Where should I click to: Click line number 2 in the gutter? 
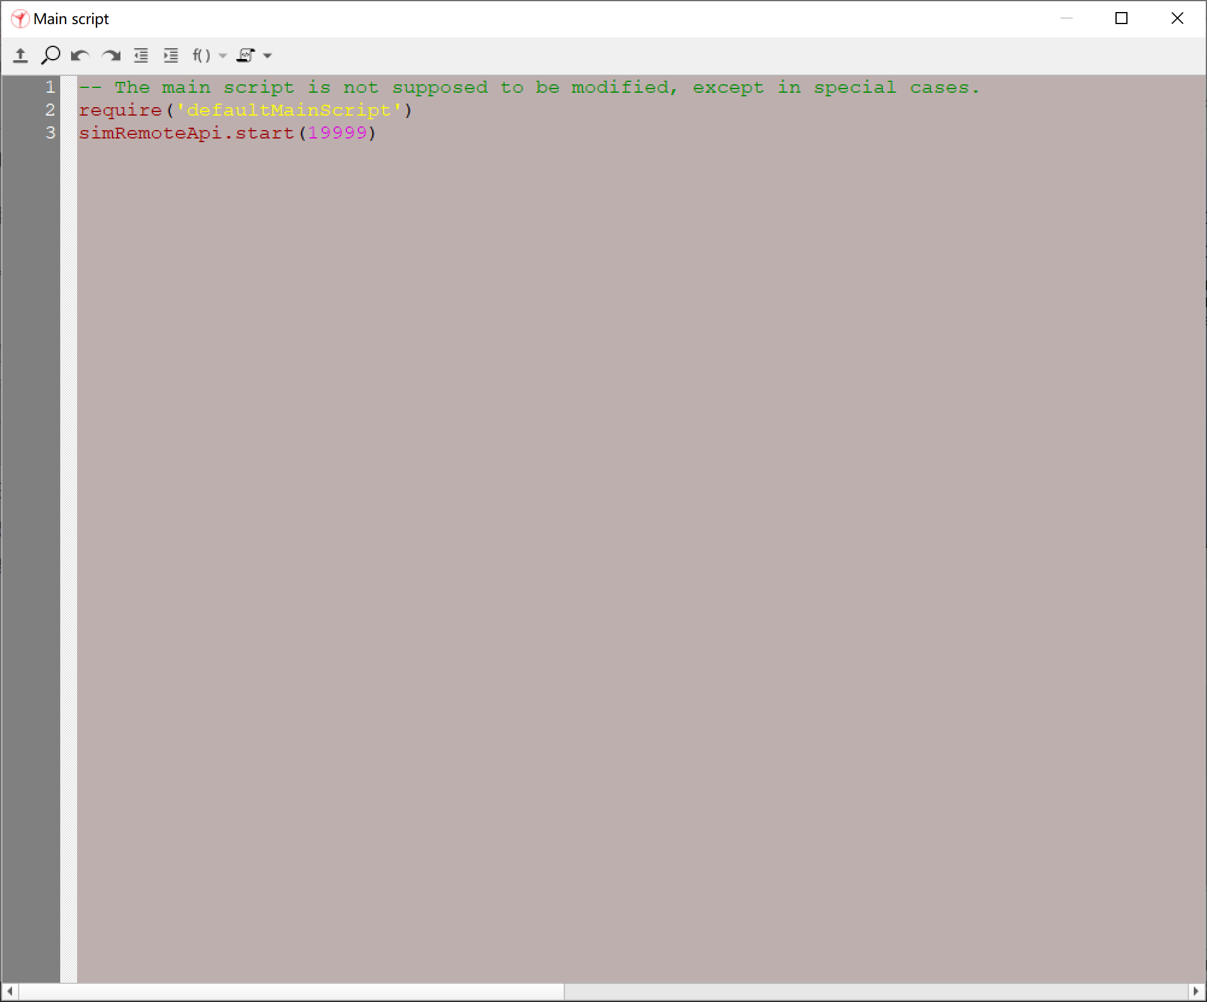pyautogui.click(x=49, y=110)
